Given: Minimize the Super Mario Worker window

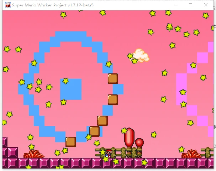Looking at the screenshot, I should [x=176, y=5].
